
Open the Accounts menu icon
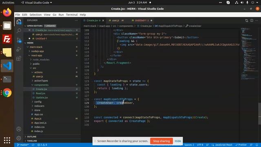pyautogui.click(x=19, y=129)
